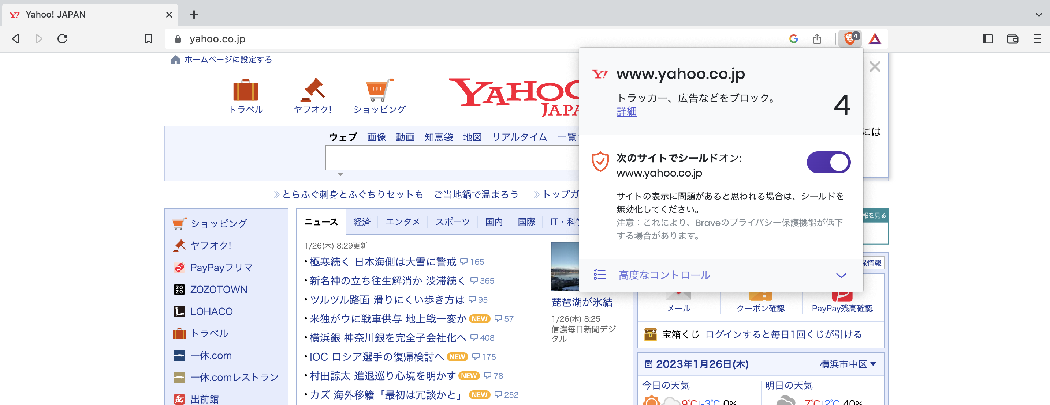Turn off Shields toggle for www.yahoo.co.jp
Screen dimensions: 1050x405
pos(829,162)
